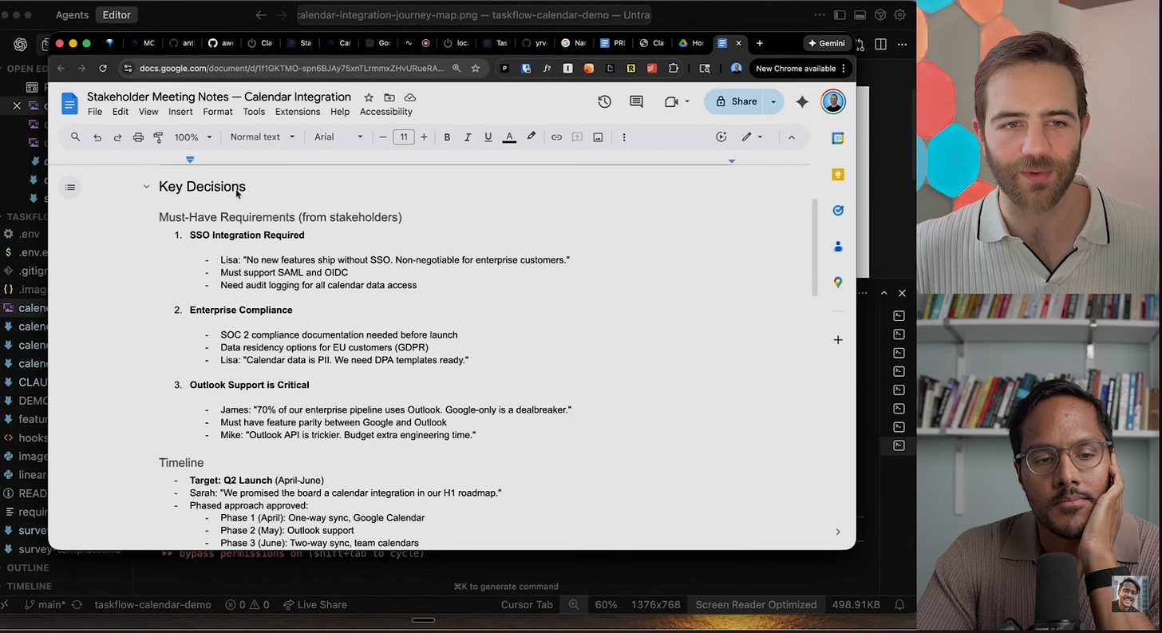Image resolution: width=1162 pixels, height=633 pixels.
Task: Open version history clock icon
Action: point(604,101)
